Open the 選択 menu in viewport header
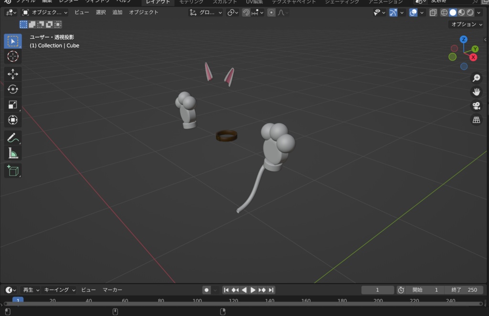Screen dimensions: 489x316 click(100, 12)
